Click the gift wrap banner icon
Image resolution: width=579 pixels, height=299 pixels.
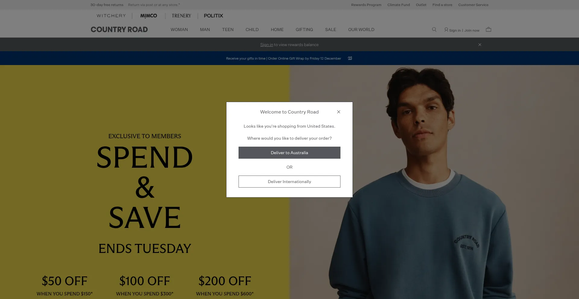(350, 58)
